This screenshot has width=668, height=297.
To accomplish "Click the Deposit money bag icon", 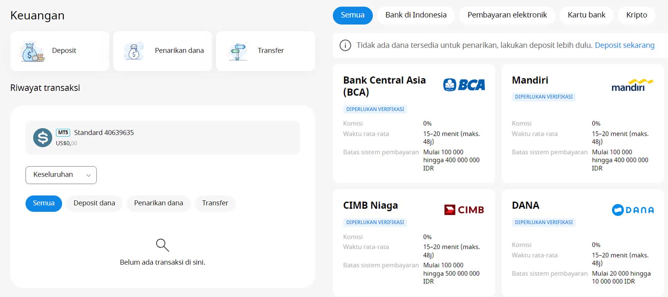I will coord(32,51).
